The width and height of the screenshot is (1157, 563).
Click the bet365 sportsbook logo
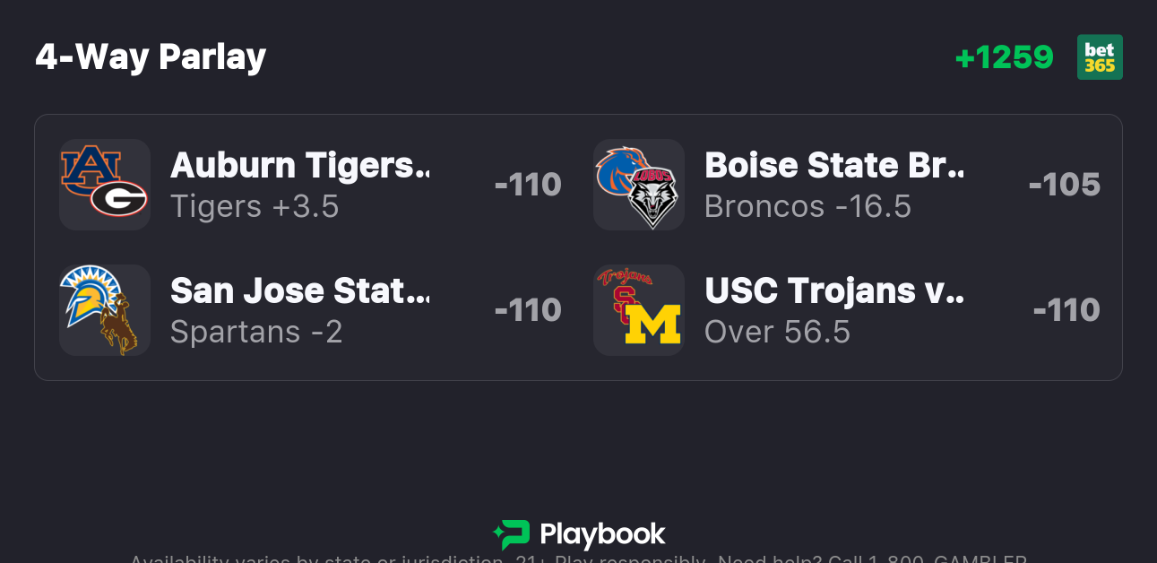tap(1100, 57)
